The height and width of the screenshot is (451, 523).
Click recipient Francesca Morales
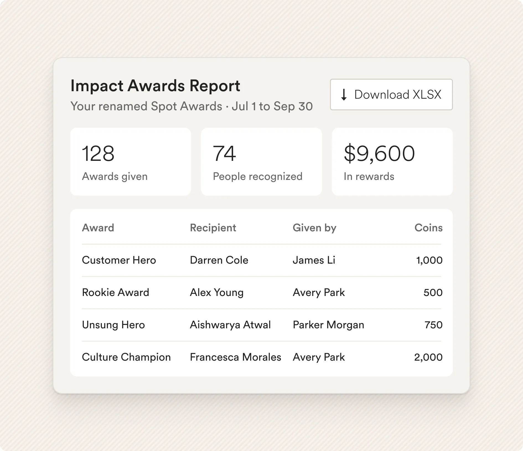(235, 357)
